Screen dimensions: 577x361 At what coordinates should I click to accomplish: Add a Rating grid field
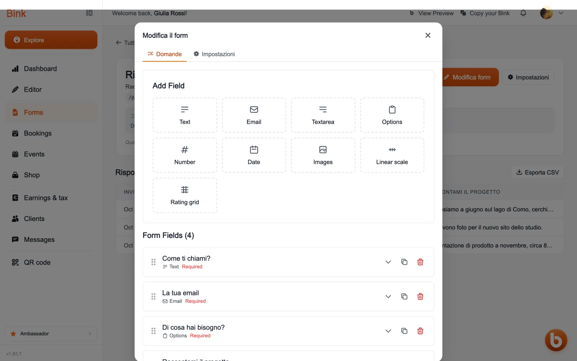coord(185,195)
